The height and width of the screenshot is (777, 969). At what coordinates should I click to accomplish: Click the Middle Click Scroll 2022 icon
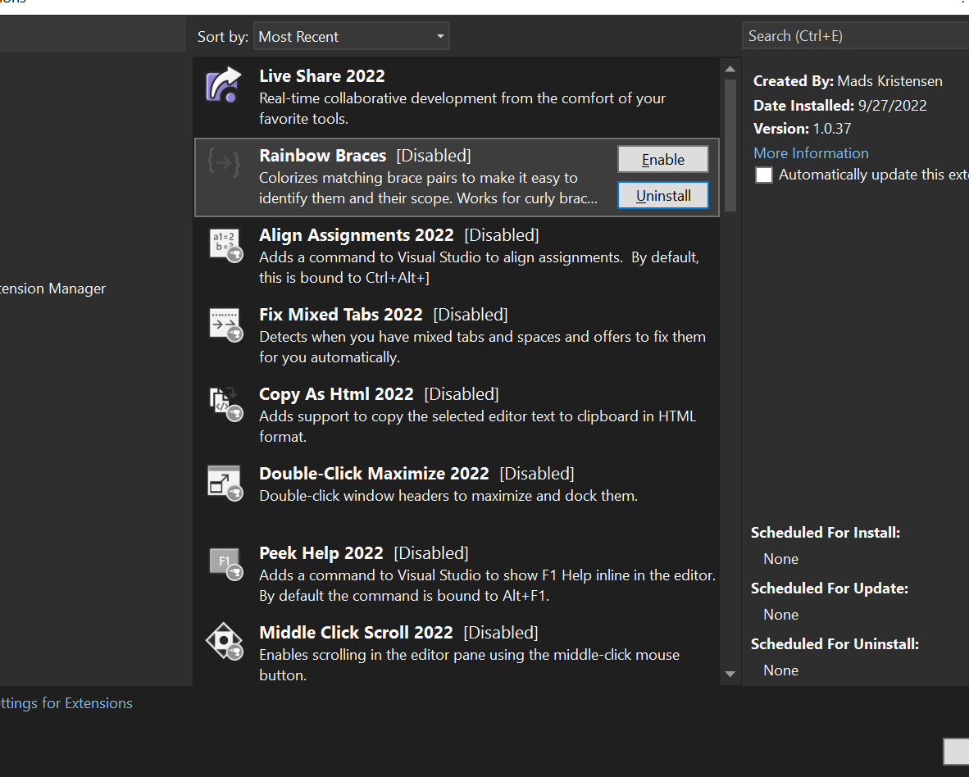tap(225, 642)
